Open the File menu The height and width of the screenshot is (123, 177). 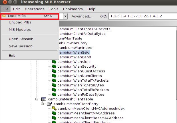5,9
